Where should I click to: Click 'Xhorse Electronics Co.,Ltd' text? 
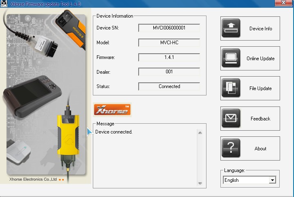pos(33,179)
